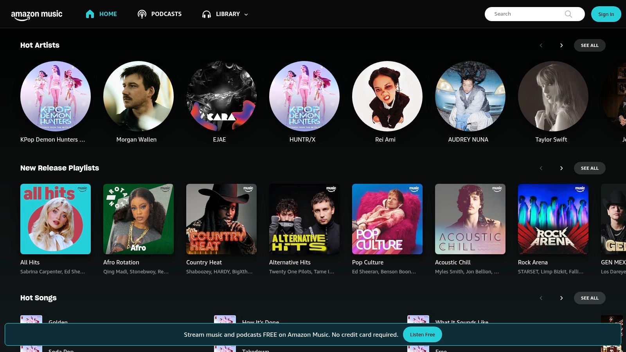Image resolution: width=626 pixels, height=352 pixels.
Task: Click the Listen Free banner button
Action: tap(423, 335)
